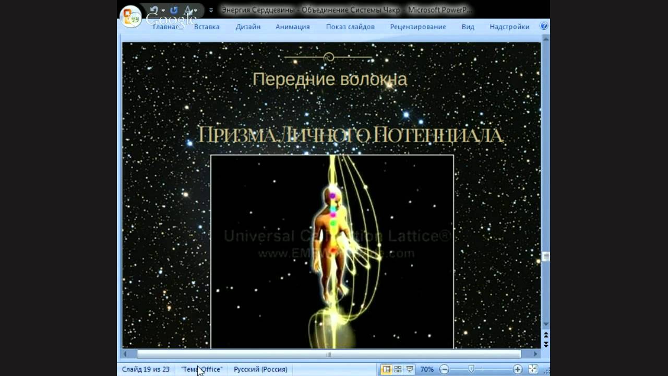Expand the Customize Quick Access Toolbar menu
Image resolution: width=668 pixels, height=376 pixels.
211,10
